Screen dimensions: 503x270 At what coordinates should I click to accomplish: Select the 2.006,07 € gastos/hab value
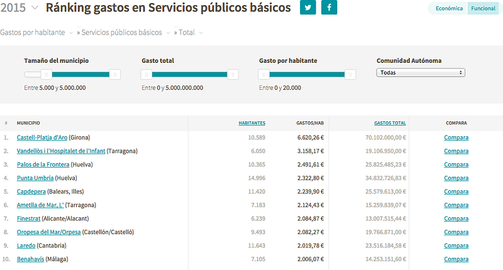point(311,259)
